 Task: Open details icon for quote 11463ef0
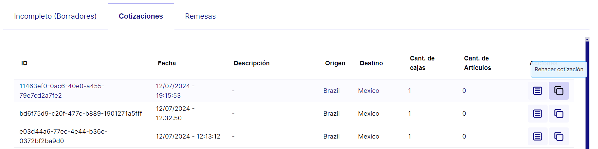(x=537, y=91)
